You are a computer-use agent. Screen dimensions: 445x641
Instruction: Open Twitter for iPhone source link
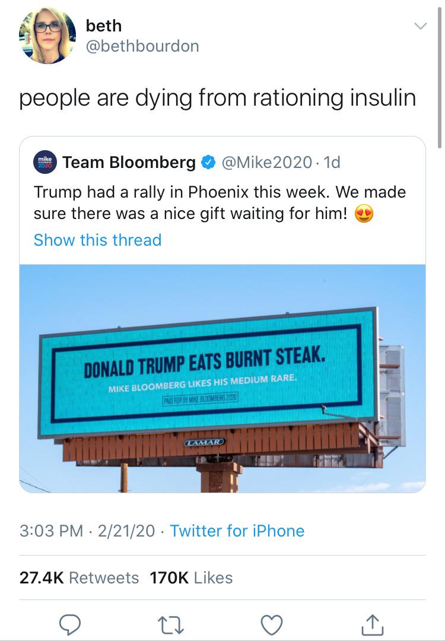(x=237, y=531)
